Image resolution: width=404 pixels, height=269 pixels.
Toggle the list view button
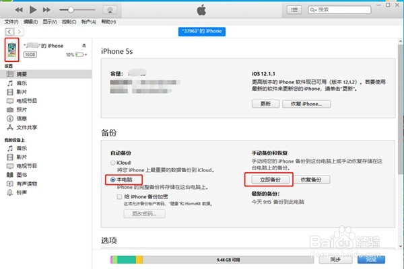tap(294, 10)
